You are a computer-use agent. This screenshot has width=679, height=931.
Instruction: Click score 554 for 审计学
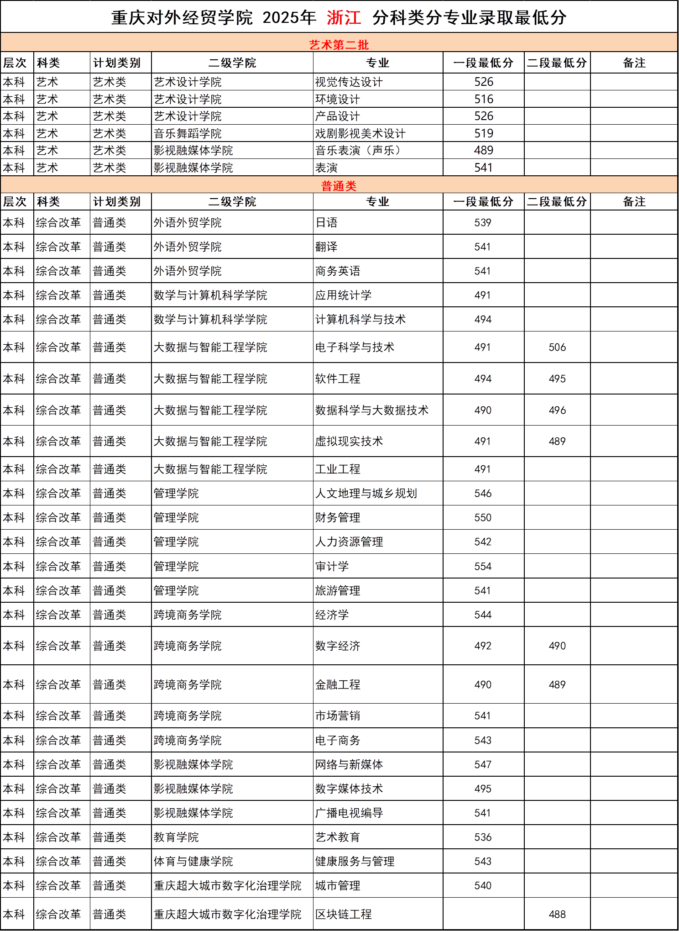point(483,567)
